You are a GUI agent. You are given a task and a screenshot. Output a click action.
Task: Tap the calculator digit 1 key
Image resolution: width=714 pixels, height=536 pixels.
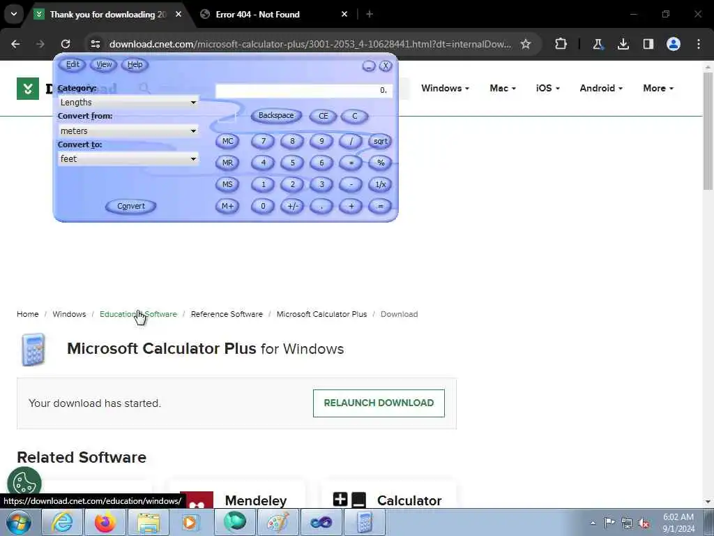pyautogui.click(x=263, y=184)
